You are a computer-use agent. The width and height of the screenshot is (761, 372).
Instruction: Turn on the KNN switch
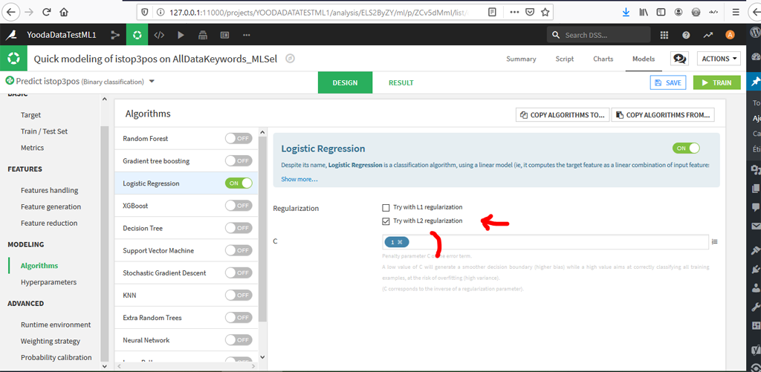(239, 296)
